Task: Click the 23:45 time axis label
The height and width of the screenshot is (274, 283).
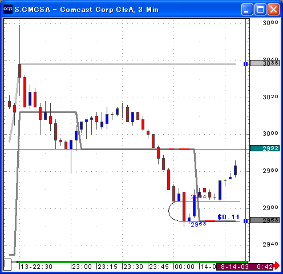Action: tap(159, 267)
